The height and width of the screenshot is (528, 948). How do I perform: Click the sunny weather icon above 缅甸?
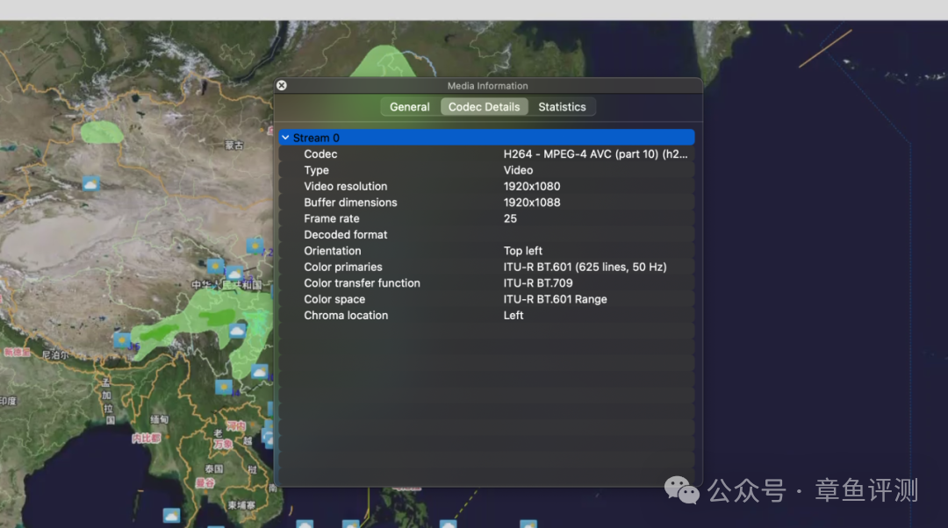coord(225,387)
